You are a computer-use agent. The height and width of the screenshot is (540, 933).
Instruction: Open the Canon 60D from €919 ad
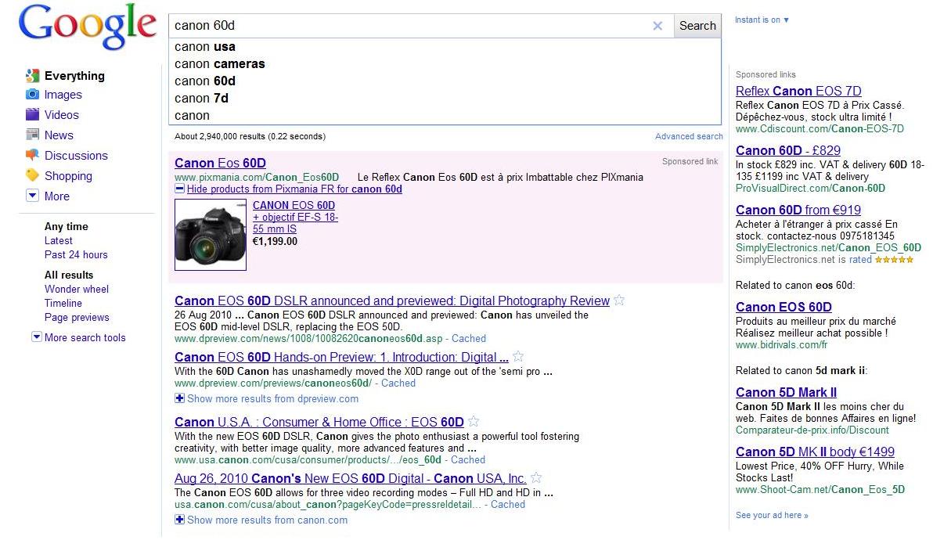(x=798, y=210)
